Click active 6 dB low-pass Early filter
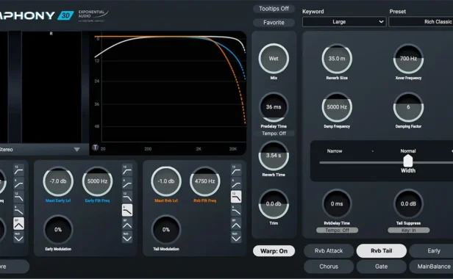The height and width of the screenshot is (279, 453). [127, 210]
